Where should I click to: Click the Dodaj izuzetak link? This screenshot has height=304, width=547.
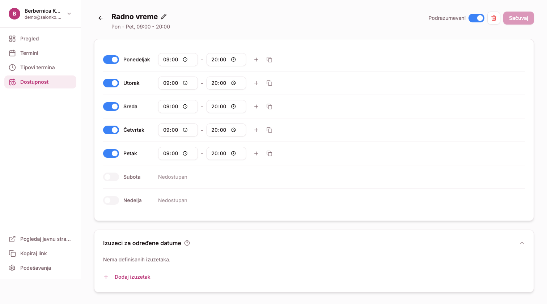(x=132, y=277)
